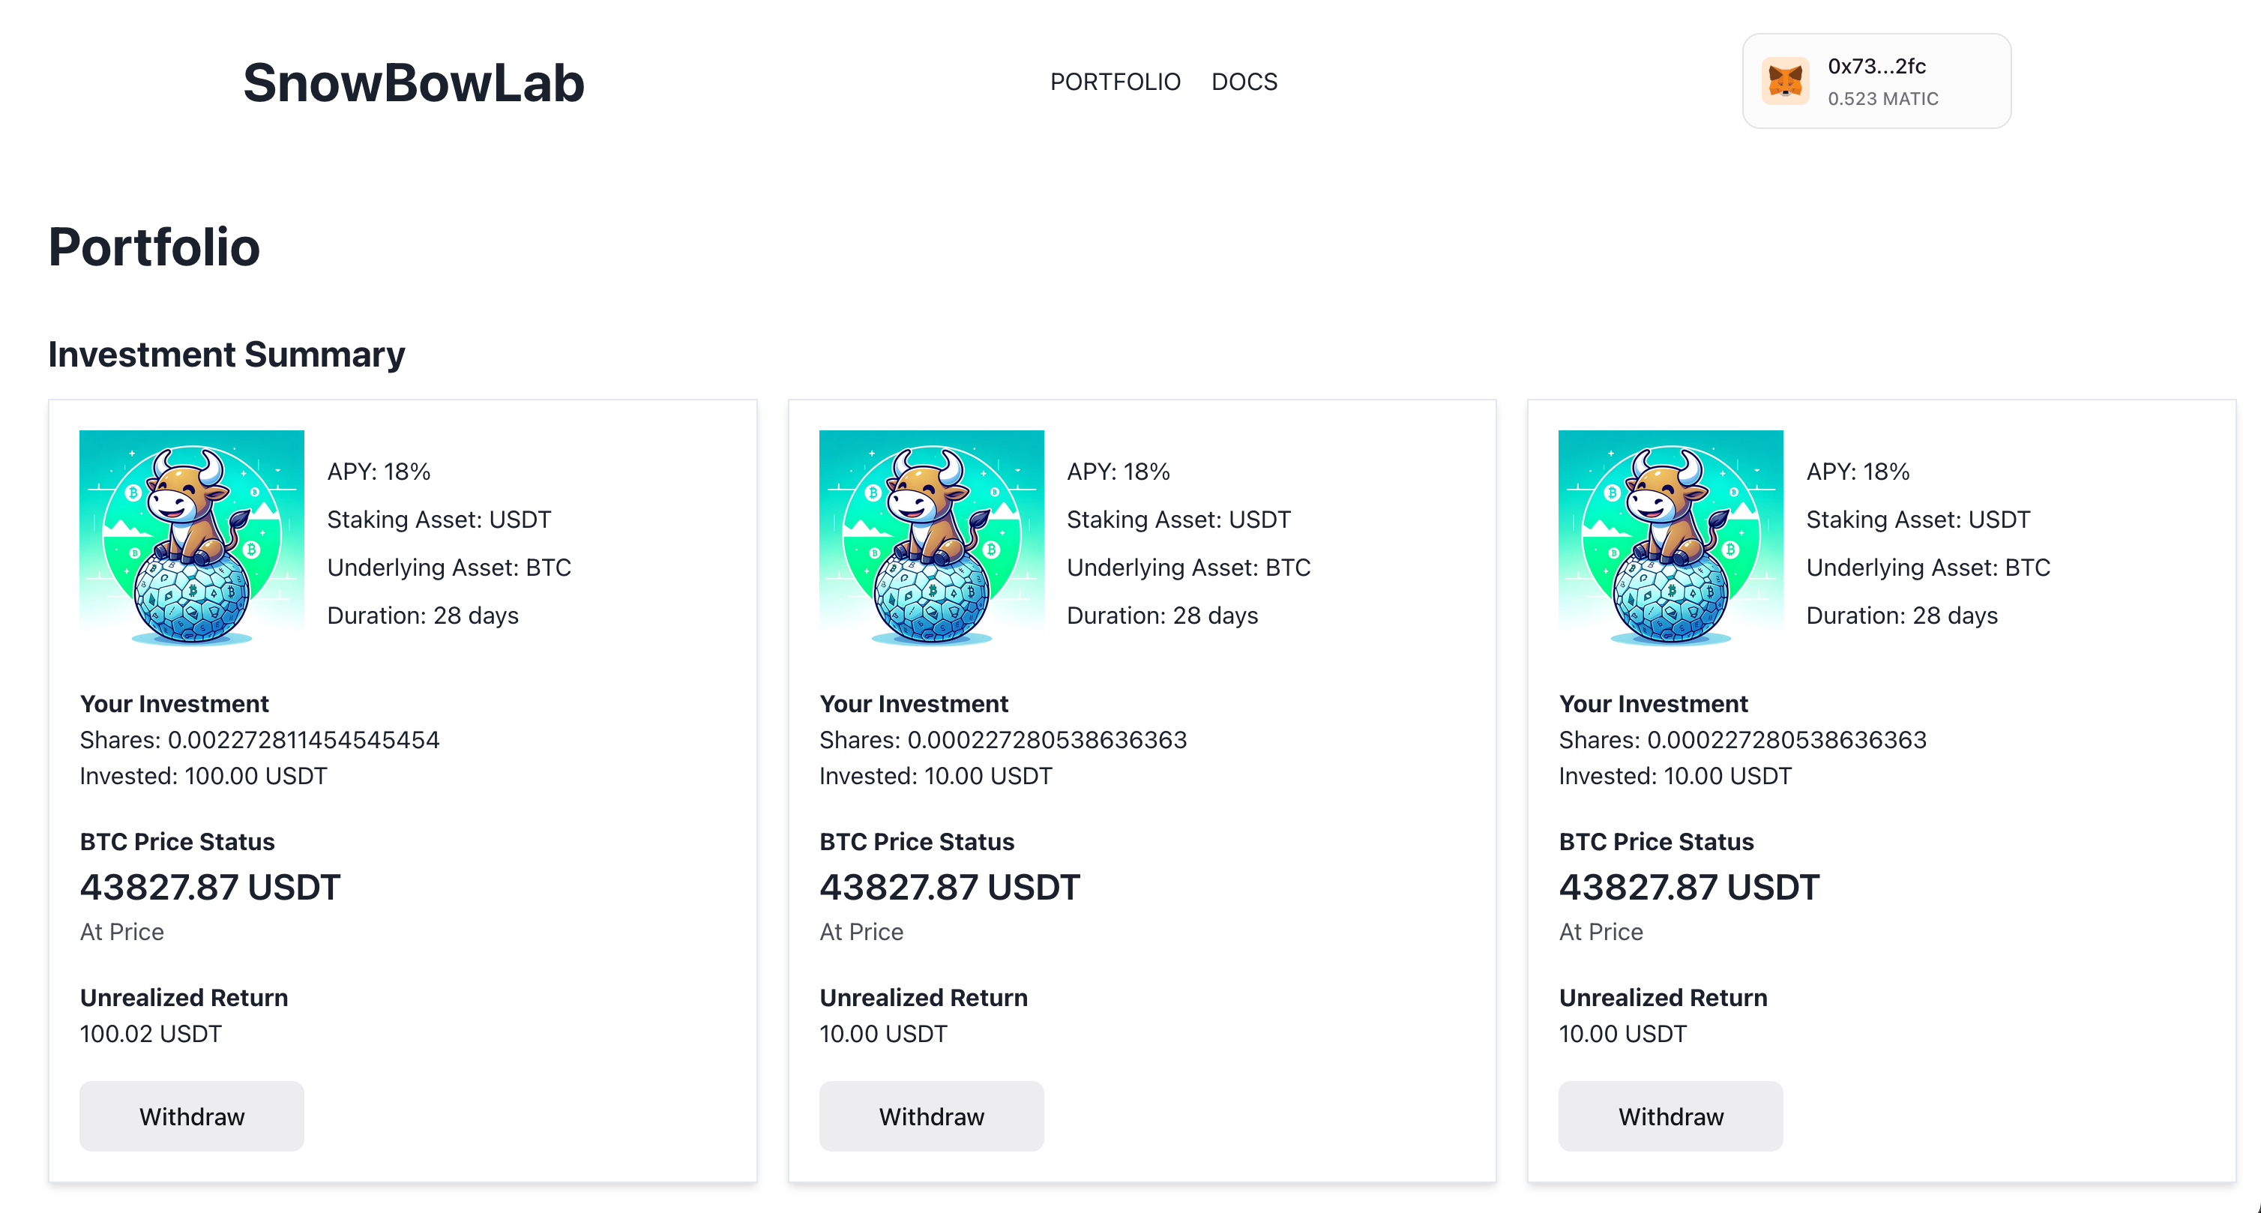
Task: Click the Portfolio page heading
Action: coord(154,247)
